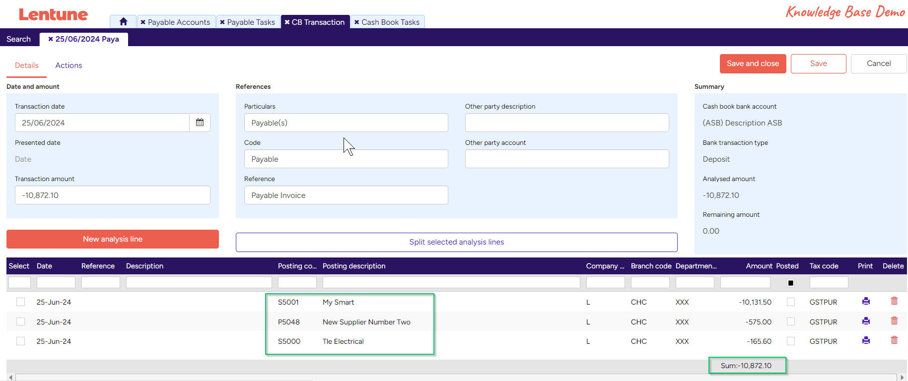The width and height of the screenshot is (908, 381).
Task: Close the Payable Tasks tab with its X
Action: point(222,22)
